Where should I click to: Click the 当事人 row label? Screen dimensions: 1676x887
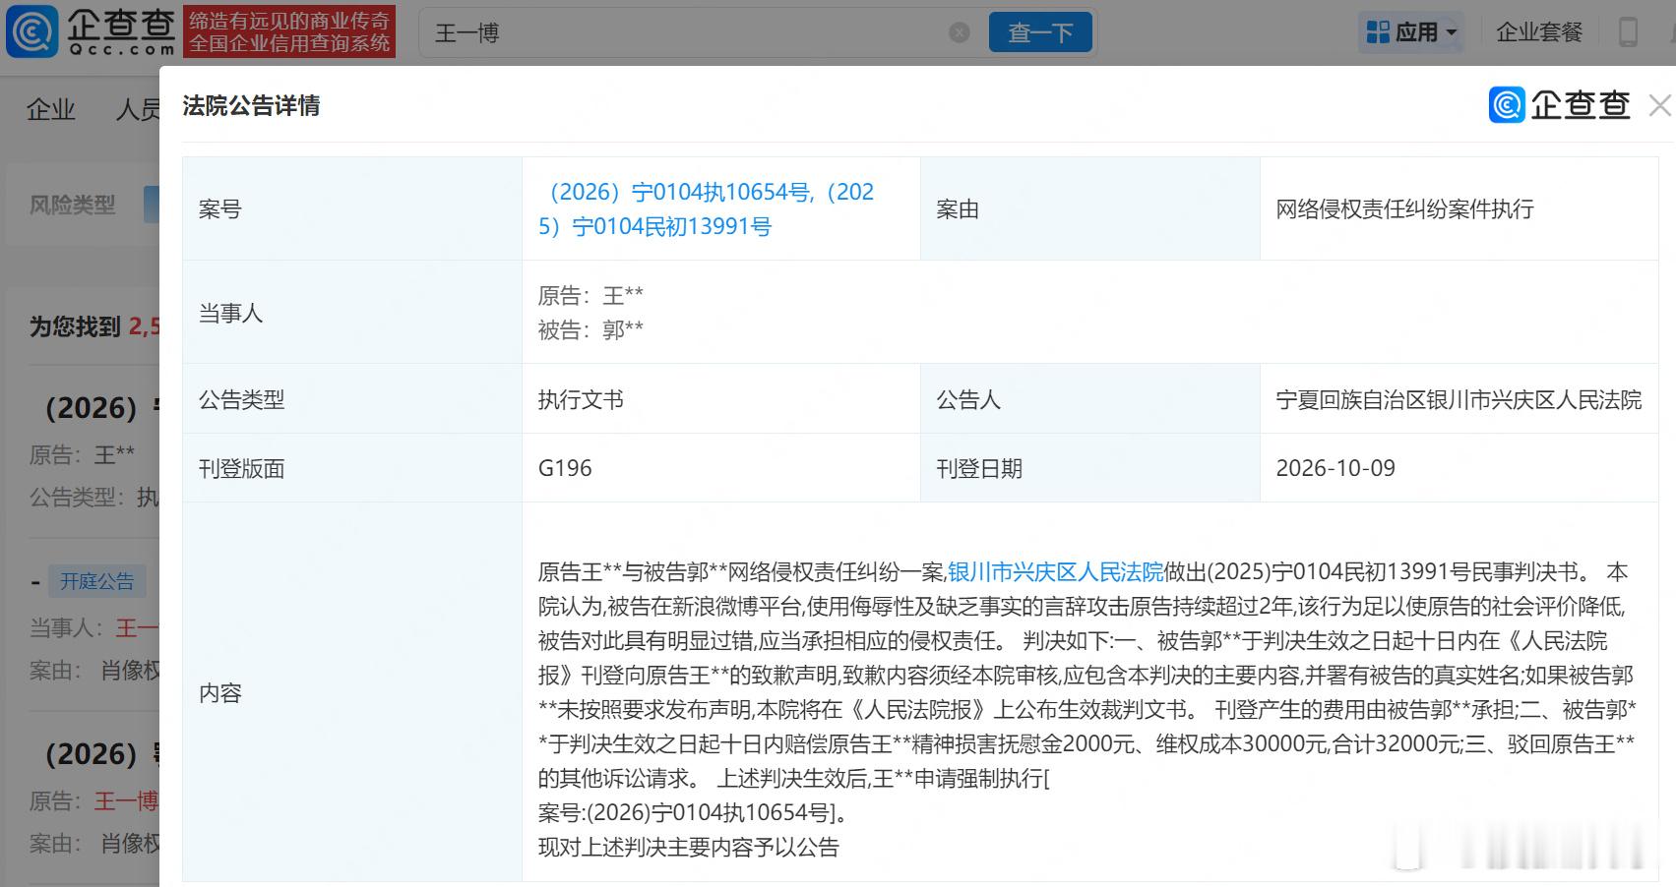tap(230, 313)
